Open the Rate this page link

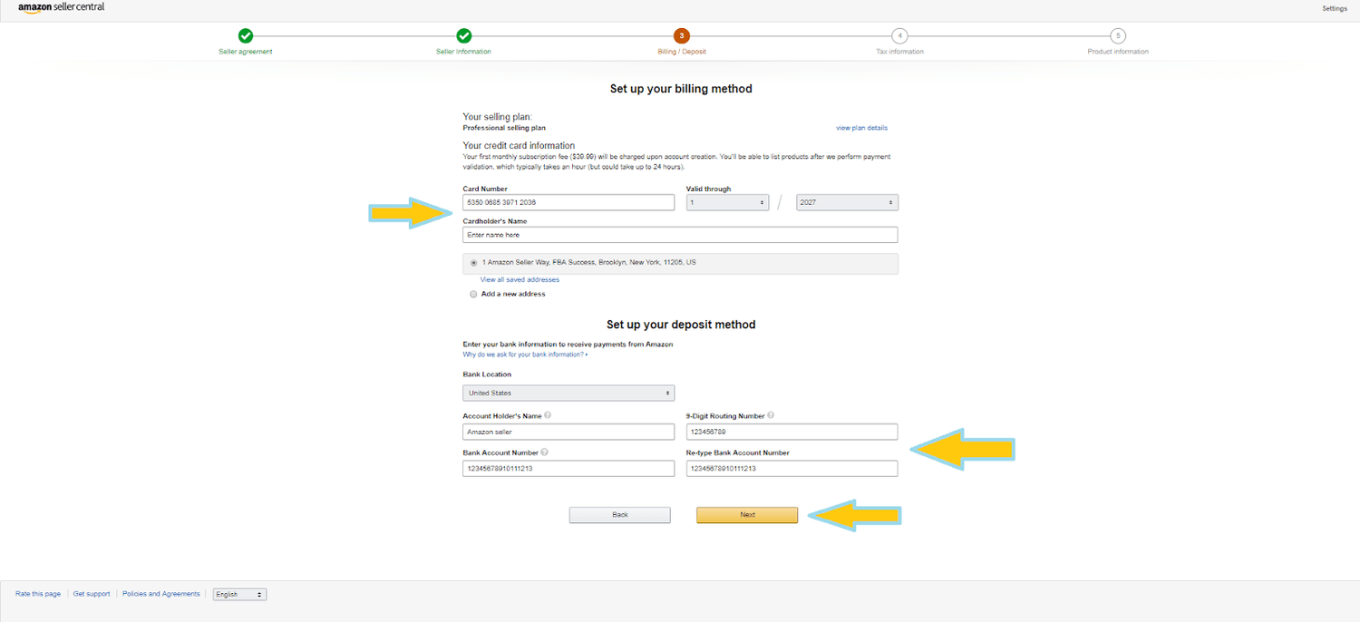coord(38,594)
